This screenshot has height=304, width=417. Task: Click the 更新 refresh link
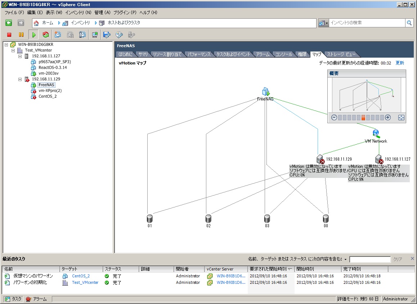pyautogui.click(x=400, y=63)
